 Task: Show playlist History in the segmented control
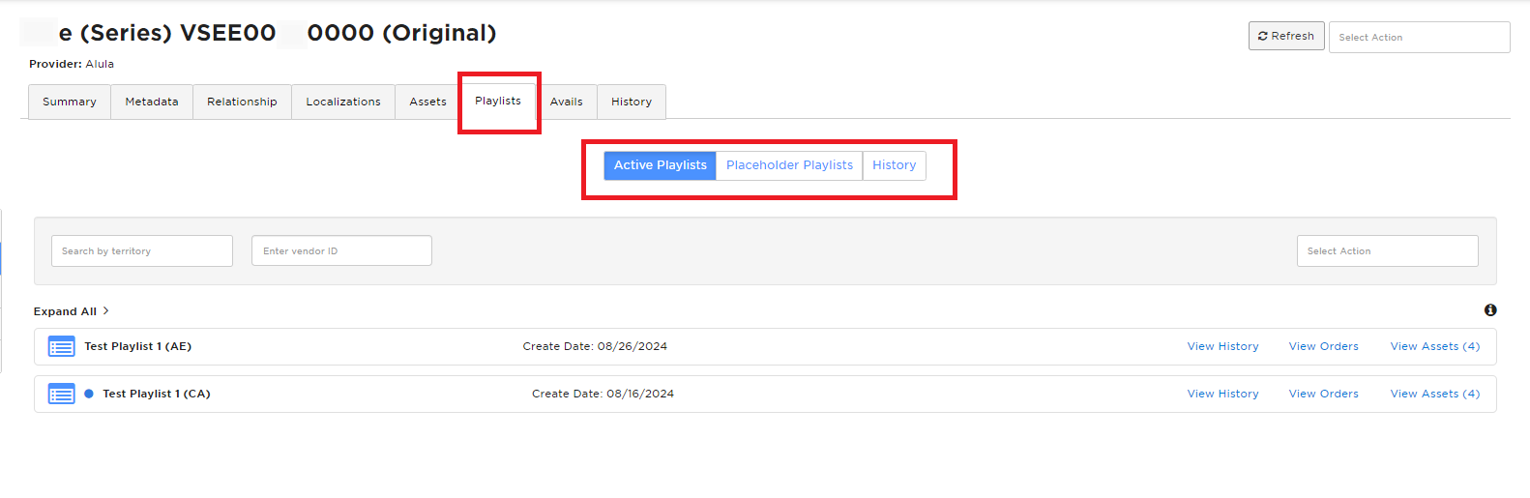pos(895,165)
